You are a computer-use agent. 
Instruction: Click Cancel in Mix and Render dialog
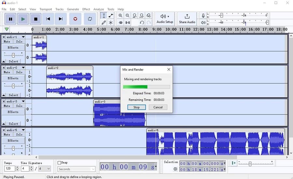click(158, 107)
